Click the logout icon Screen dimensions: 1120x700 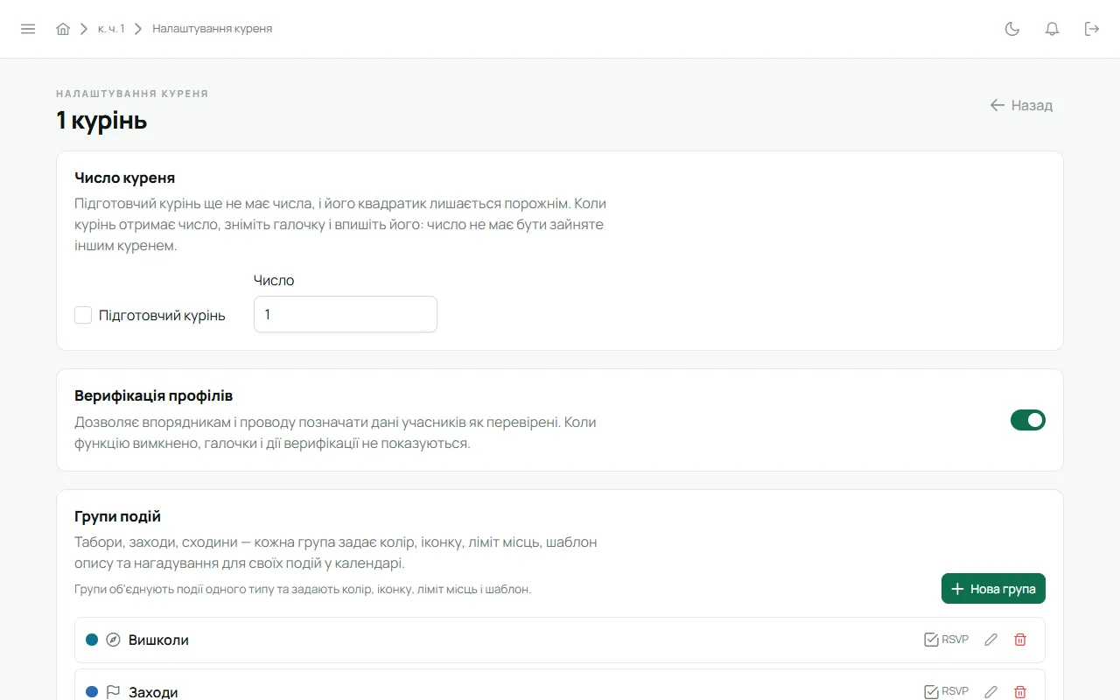[x=1092, y=29]
